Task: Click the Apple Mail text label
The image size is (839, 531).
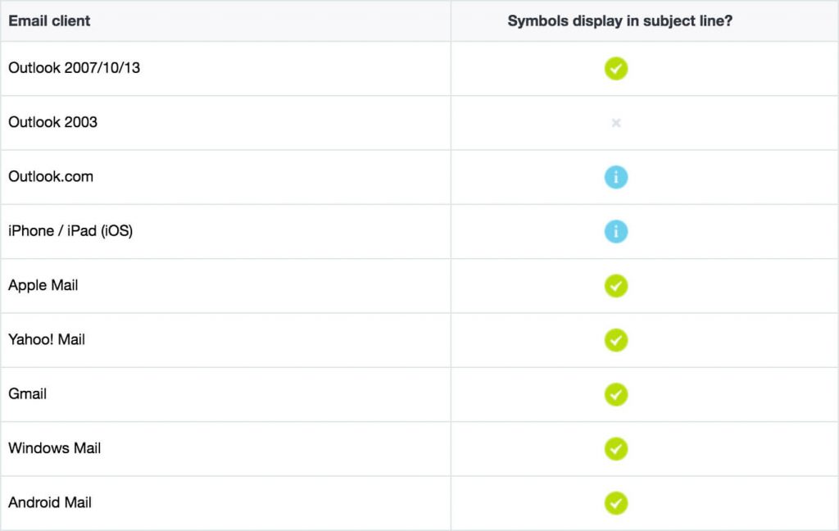Action: pos(43,285)
